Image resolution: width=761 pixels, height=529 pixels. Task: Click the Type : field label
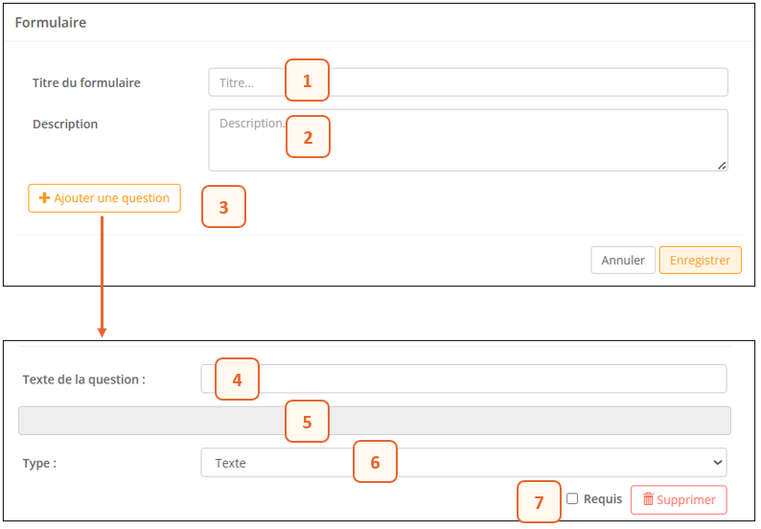tap(39, 463)
